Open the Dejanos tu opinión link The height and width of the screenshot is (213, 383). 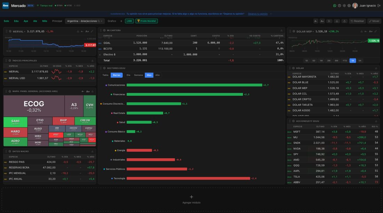(x=258, y=14)
